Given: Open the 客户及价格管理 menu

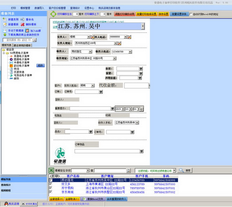Looking at the screenshot, I should coord(57,8).
